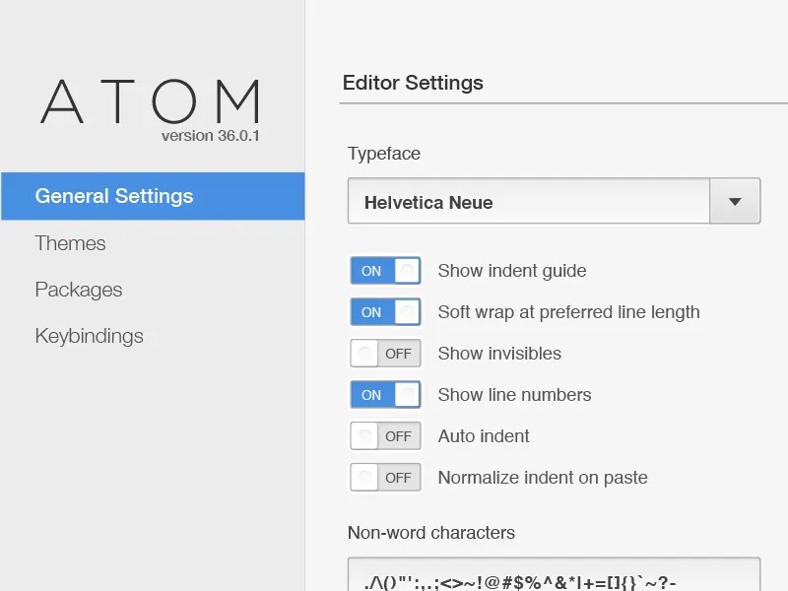This screenshot has width=788, height=591.
Task: Select Keybindings in the sidebar
Action: pos(89,336)
